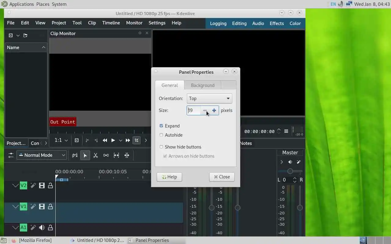391x244 pixels.
Task: Click Name column header in project bin
Action: (26, 47)
